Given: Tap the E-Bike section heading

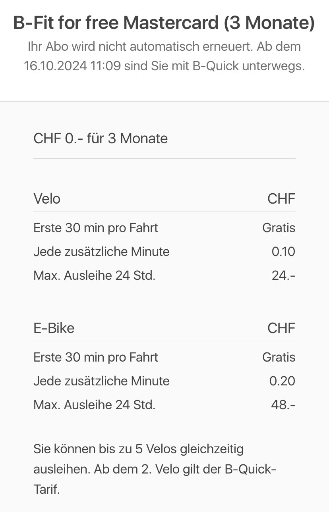Looking at the screenshot, I should click(54, 328).
